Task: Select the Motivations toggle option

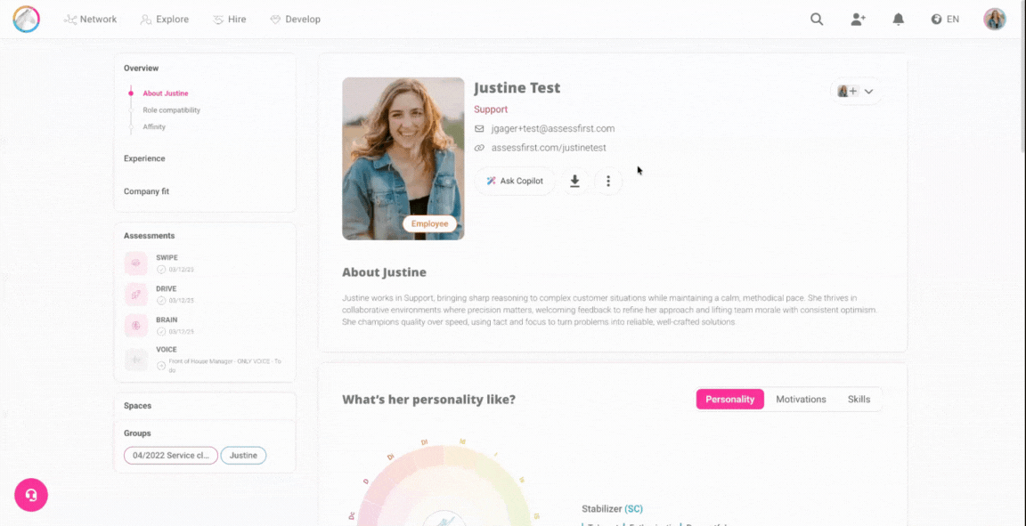Action: (x=801, y=399)
